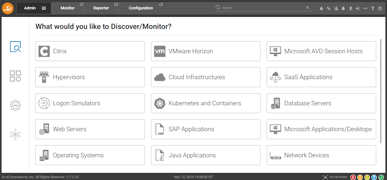Click the power logout icon

[380, 8]
